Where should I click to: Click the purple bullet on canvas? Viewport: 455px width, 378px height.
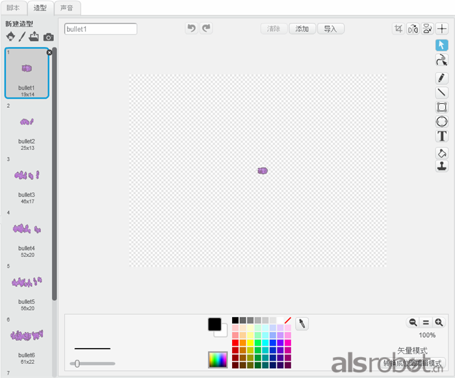click(263, 171)
